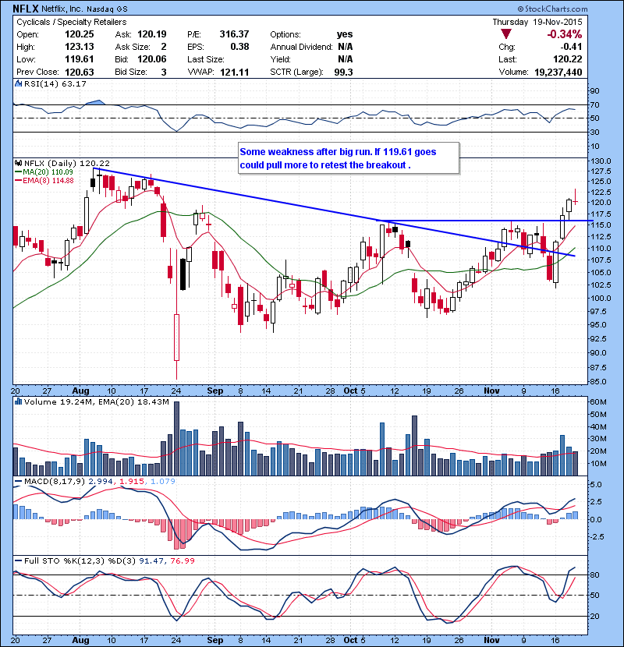The height and width of the screenshot is (647, 624).
Task: Click the 'EMA(8) 114.88' legend text
Action: pyautogui.click(x=48, y=181)
